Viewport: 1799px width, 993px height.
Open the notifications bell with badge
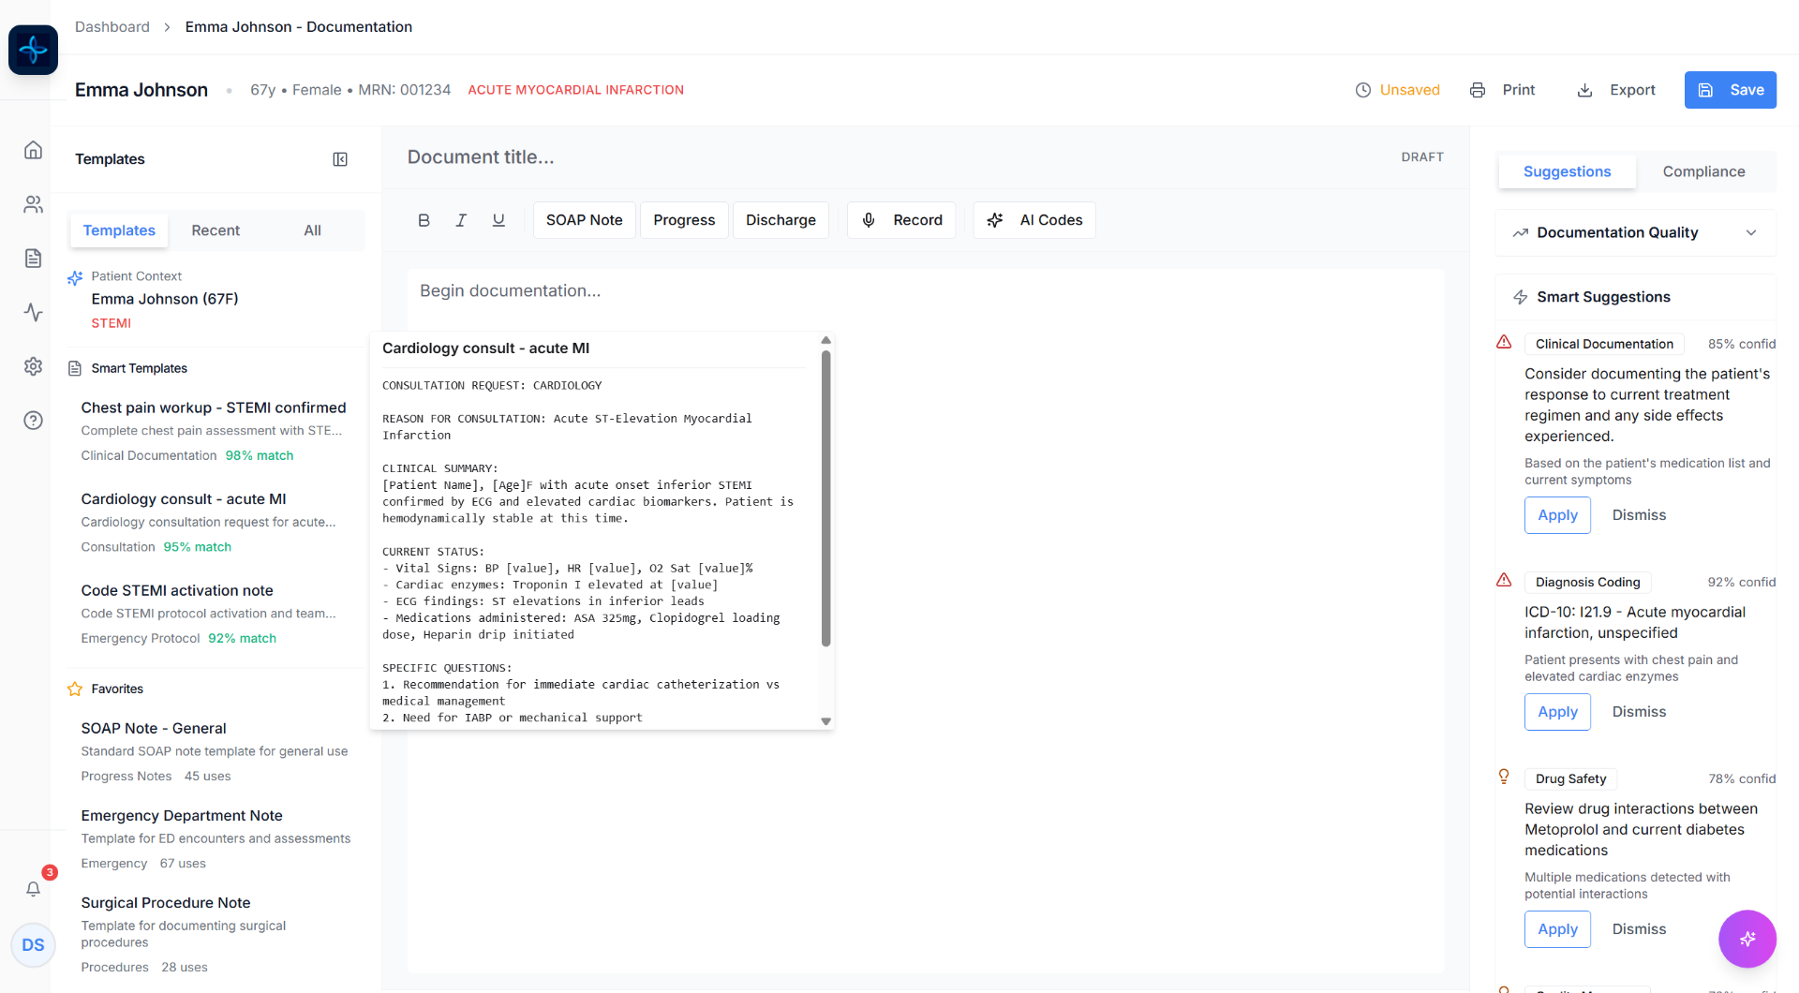pos(33,888)
